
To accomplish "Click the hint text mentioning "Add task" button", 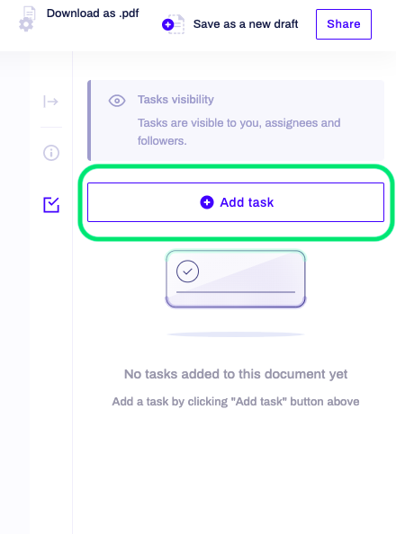I will (x=236, y=402).
